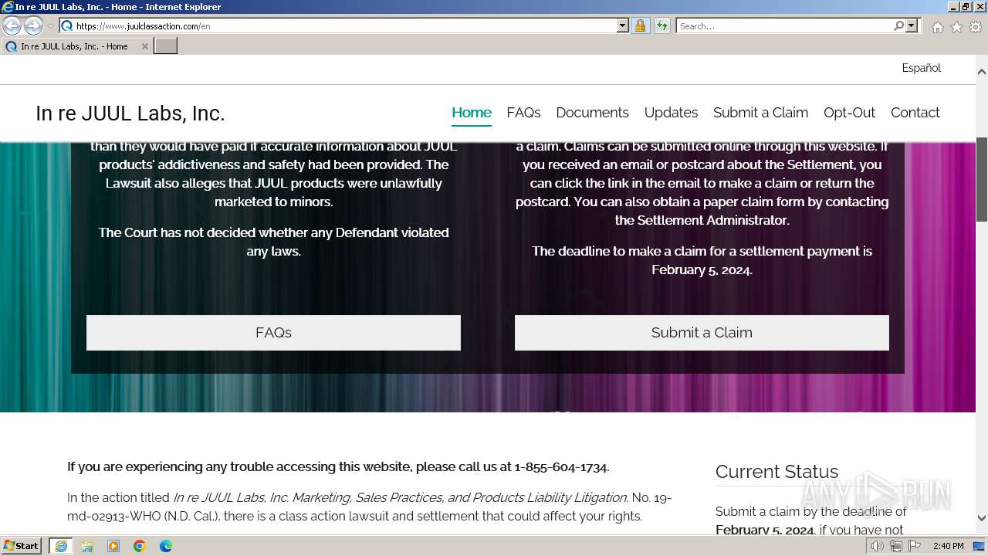Click the address bar URL field
This screenshot has height=556, width=988.
pyautogui.click(x=344, y=25)
